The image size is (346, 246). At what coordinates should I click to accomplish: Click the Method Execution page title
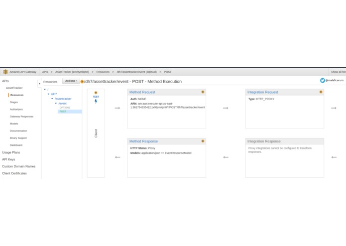133,81
